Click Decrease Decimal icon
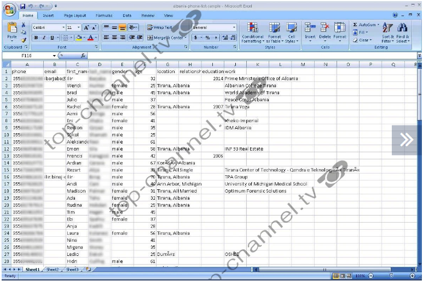Viewport: 423px width, 281px height. [x=233, y=38]
